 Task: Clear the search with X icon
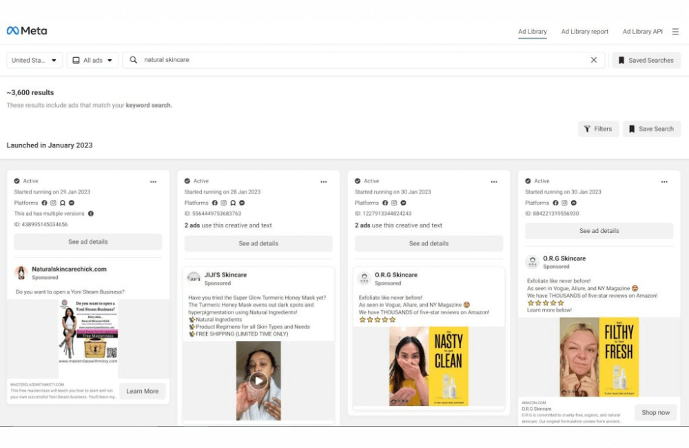point(594,60)
